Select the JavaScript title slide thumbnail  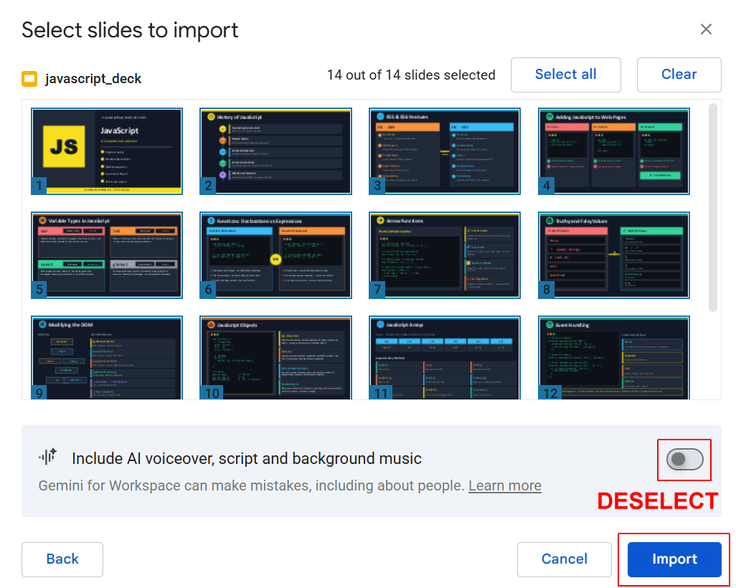pos(106,151)
